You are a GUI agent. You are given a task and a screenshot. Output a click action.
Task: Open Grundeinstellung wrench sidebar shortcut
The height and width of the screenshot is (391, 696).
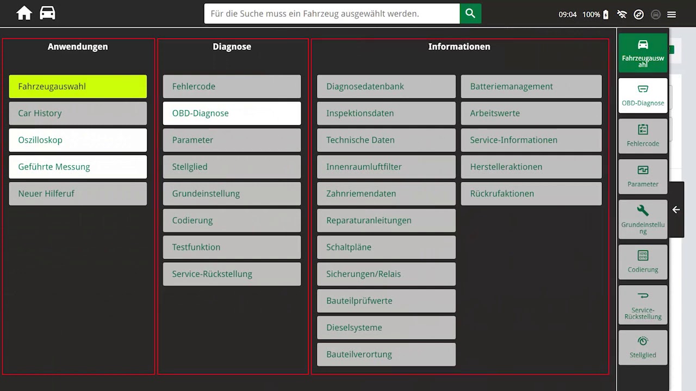click(x=643, y=219)
